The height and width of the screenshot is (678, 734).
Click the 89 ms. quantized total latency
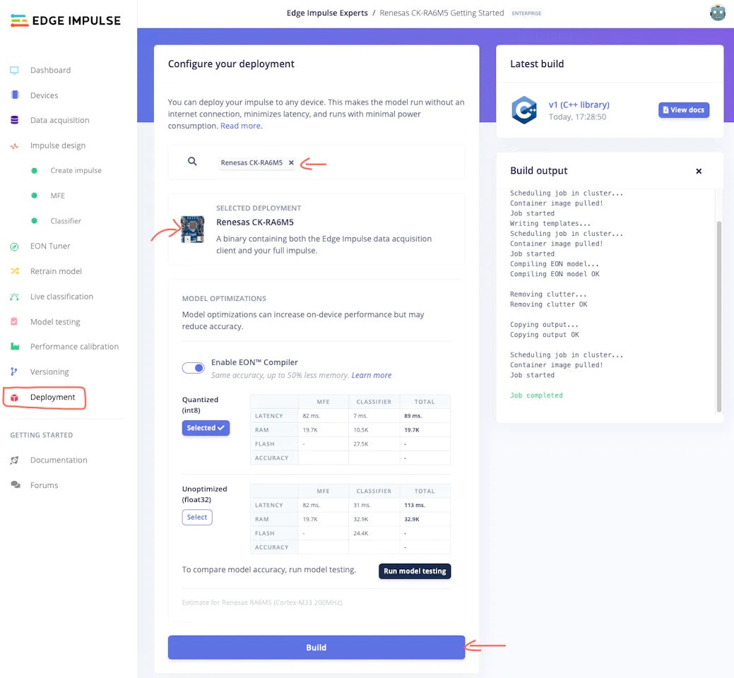(413, 416)
